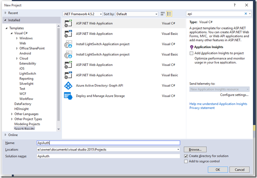Click Visual Basic Install LightSwitch Application icon
Image resolution: width=257 pixels, height=178 pixels.
(x=68, y=54)
